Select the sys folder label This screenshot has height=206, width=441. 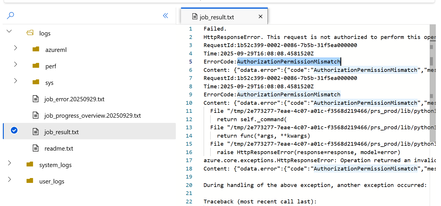(x=49, y=83)
